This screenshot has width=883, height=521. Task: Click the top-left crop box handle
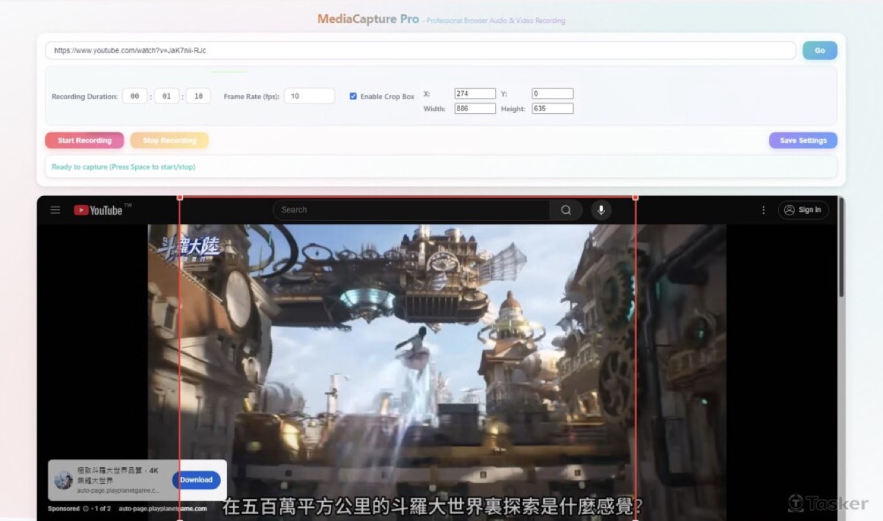point(180,197)
